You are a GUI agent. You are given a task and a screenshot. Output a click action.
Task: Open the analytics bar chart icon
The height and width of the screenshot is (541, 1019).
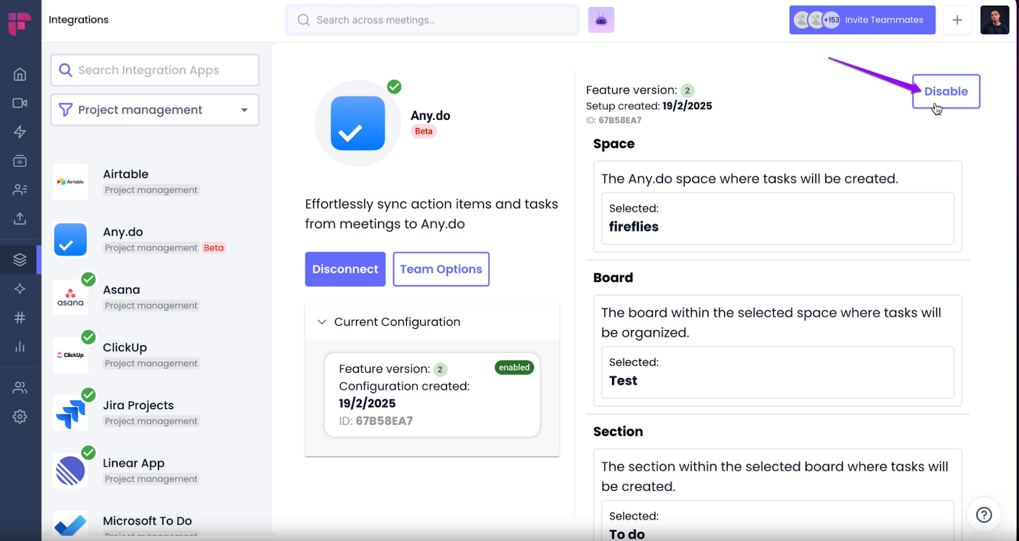pos(20,347)
